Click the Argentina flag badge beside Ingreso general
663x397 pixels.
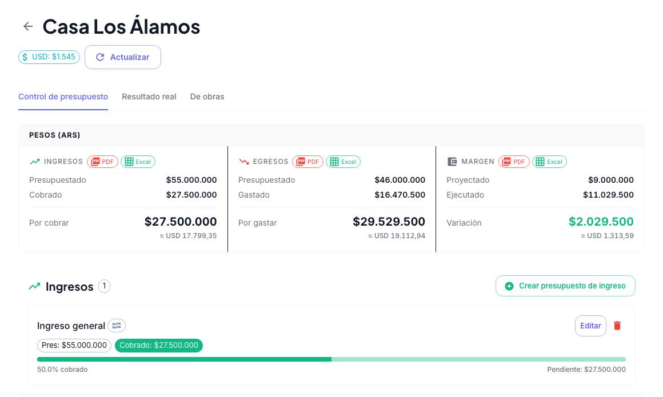coord(117,326)
